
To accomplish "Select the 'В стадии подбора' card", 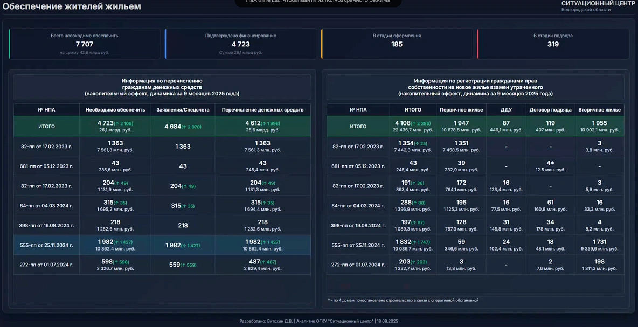I will (553, 44).
